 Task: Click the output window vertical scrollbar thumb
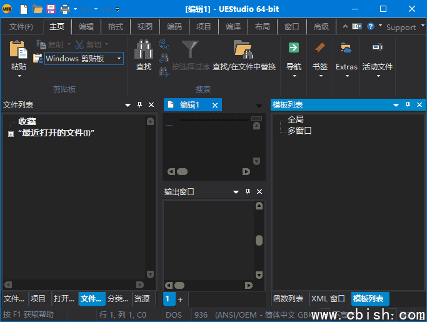click(259, 240)
